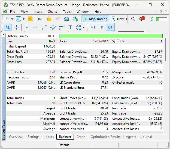Open the Help menu
The image size is (170, 149).
(x=98, y=12)
